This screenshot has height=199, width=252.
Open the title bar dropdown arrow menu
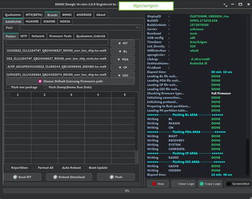coord(225,5)
